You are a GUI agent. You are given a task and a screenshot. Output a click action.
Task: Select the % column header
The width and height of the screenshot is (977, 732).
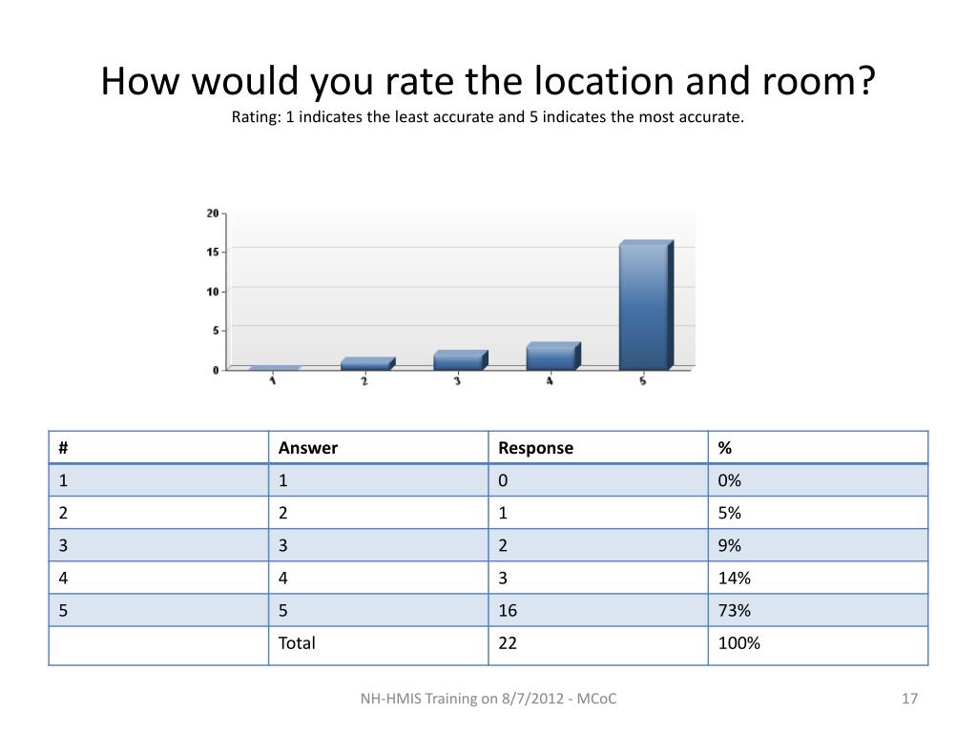818,448
